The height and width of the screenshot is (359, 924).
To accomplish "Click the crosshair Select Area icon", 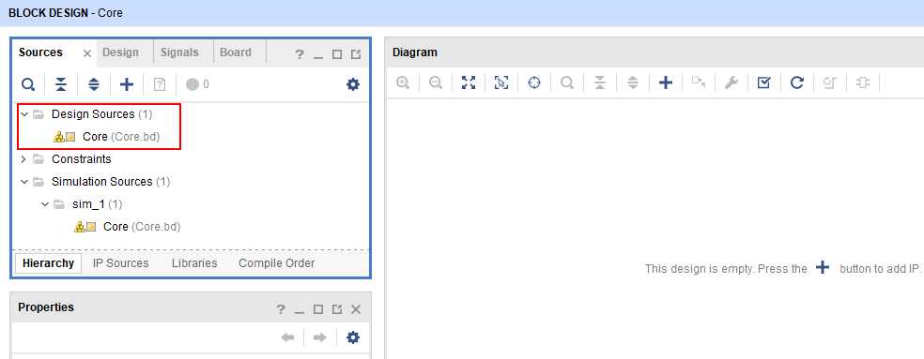I will pos(534,82).
